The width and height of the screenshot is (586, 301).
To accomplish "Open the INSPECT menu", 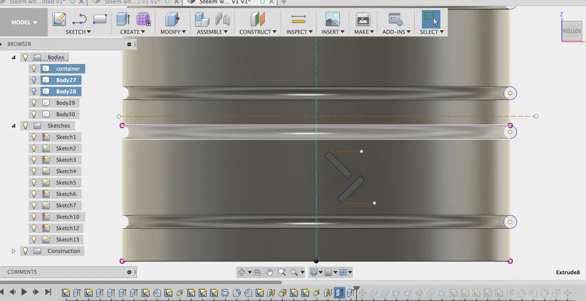I will (299, 32).
